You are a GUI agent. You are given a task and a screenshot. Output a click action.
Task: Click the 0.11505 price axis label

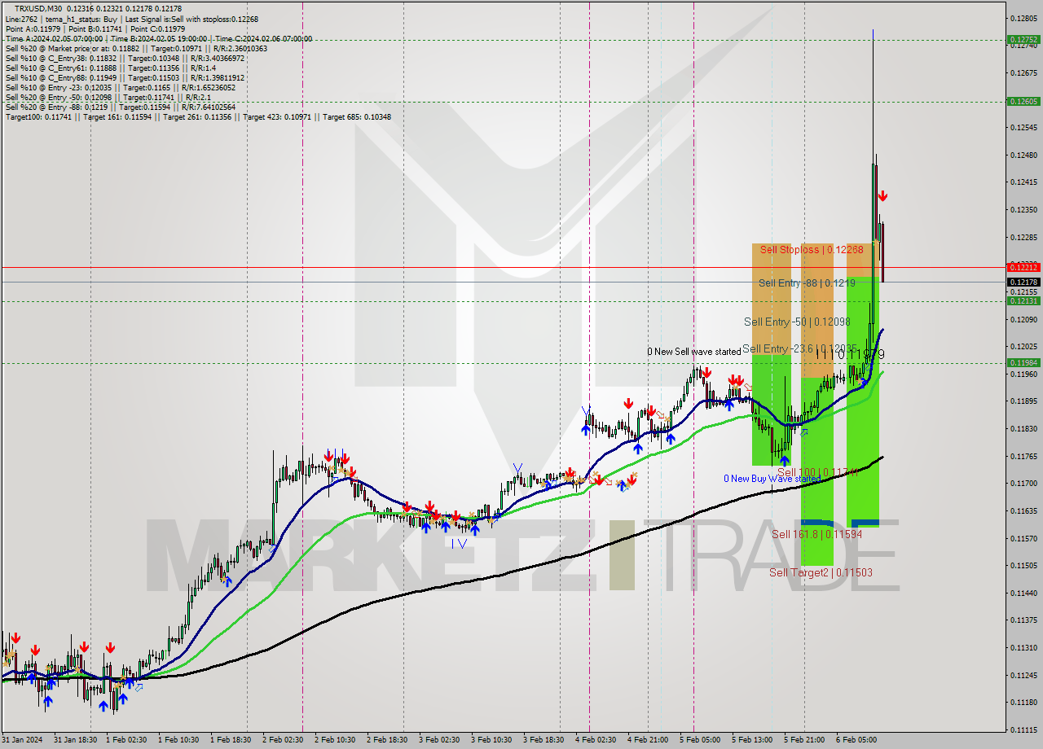coord(1023,565)
